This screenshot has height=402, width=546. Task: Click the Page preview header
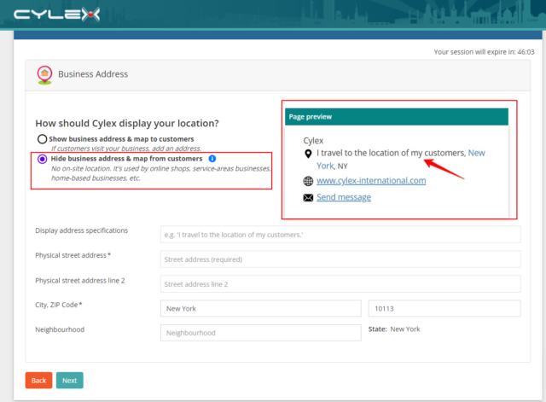pos(397,117)
